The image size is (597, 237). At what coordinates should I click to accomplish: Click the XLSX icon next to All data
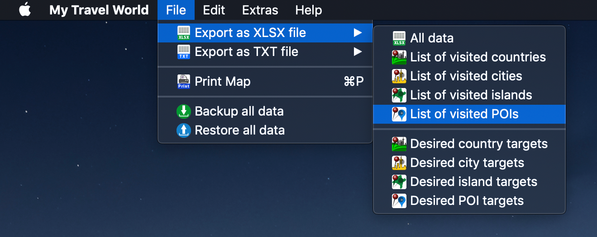[399, 38]
